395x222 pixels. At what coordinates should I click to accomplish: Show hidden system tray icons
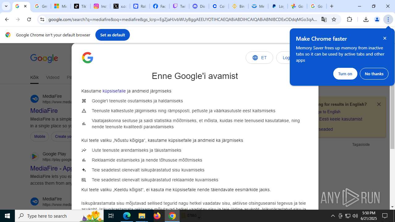pyautogui.click(x=333, y=216)
